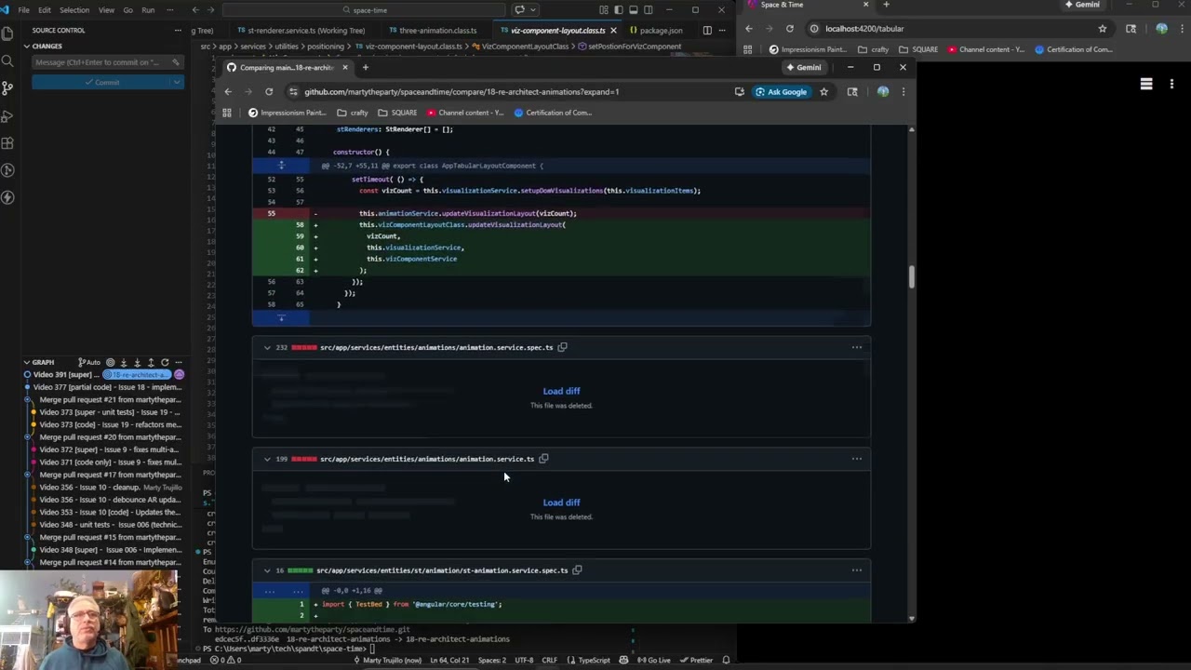Load diff for animation.service.ts
Image resolution: width=1191 pixels, height=670 pixels.
tap(561, 502)
